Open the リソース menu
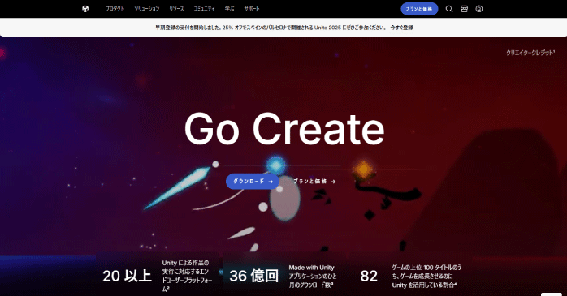This screenshot has width=567, height=296. pyautogui.click(x=176, y=9)
